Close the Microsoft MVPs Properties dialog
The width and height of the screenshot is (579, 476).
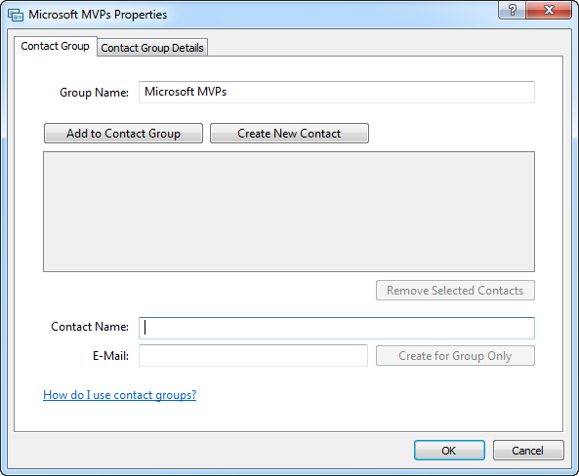pos(549,10)
